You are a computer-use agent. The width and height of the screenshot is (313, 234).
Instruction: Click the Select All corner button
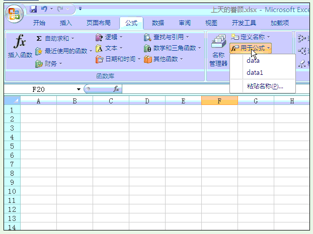click(13, 100)
